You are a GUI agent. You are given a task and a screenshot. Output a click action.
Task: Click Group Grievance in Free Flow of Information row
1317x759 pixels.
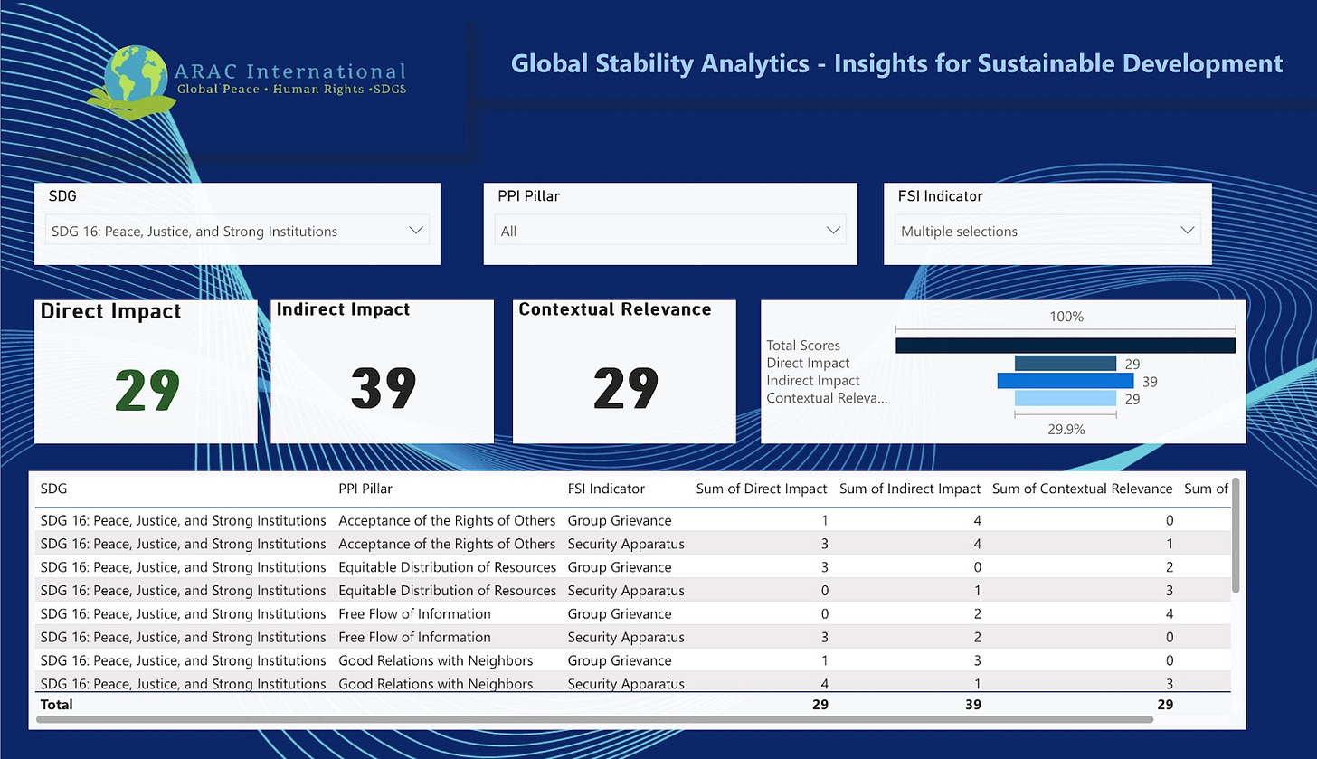pos(620,613)
